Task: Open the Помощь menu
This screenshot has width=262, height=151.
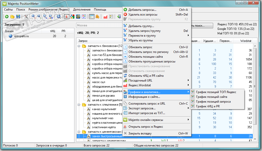Action: (x=100, y=10)
